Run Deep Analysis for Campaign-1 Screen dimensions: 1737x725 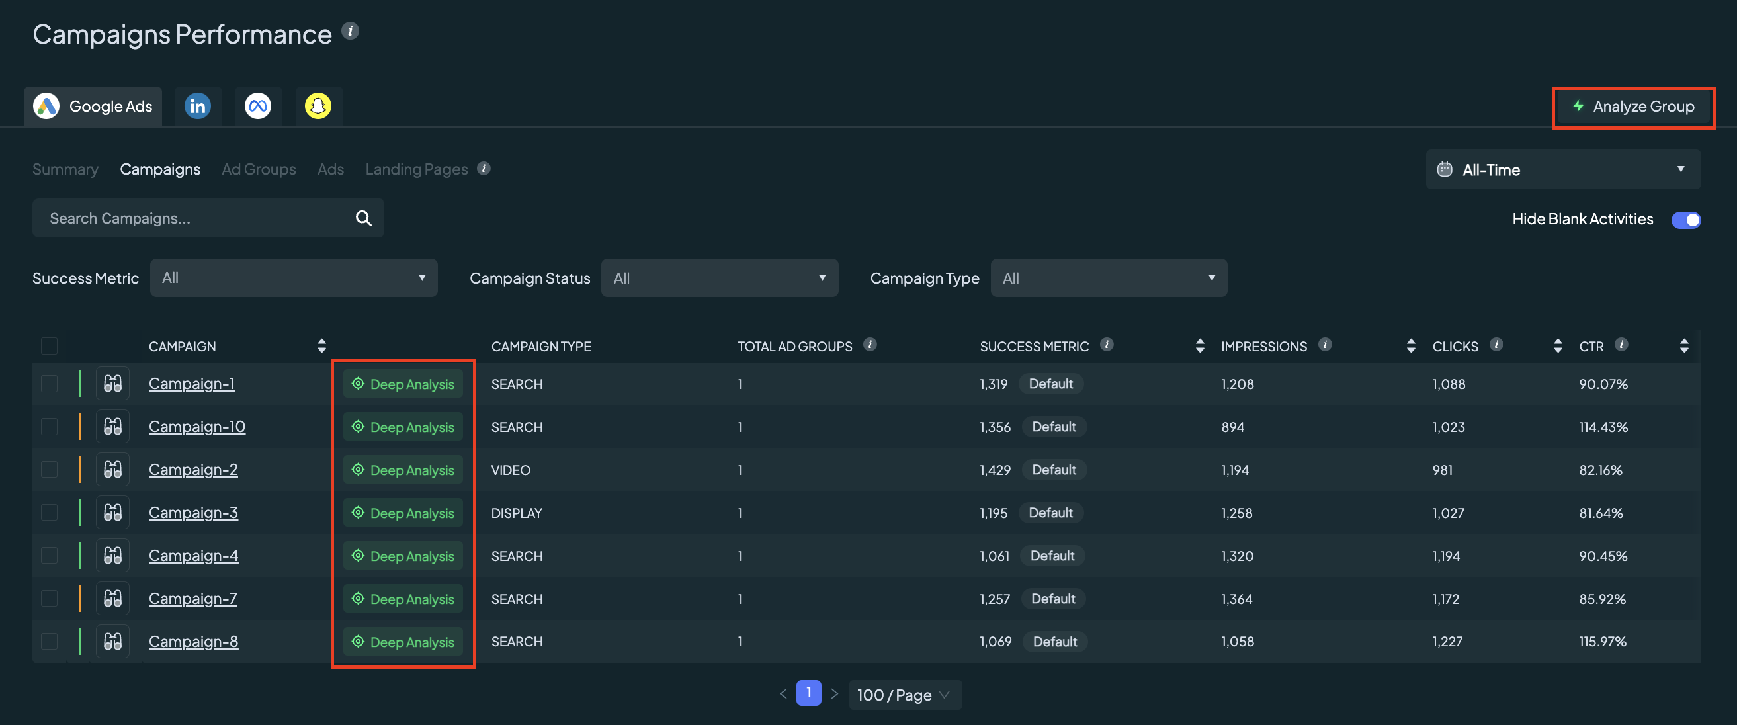[403, 384]
